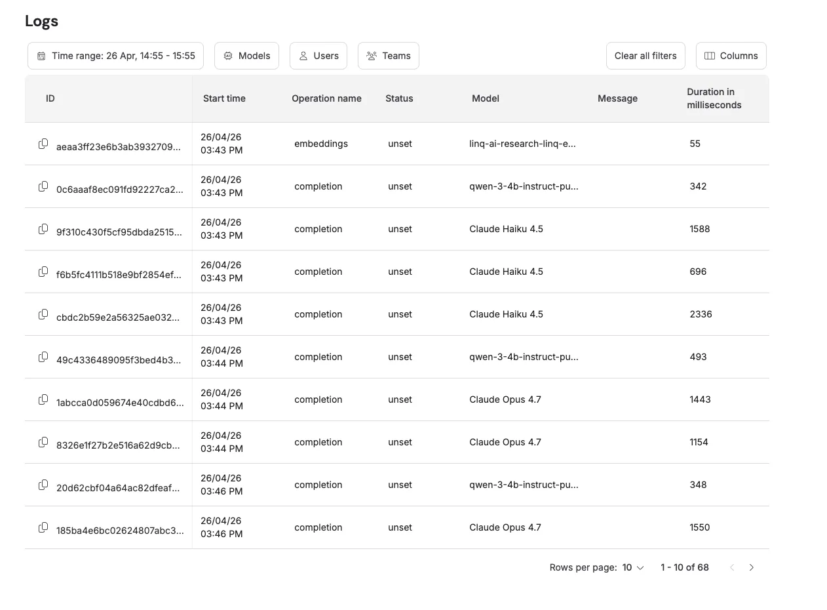Viewport: 827px width, 610px height.
Task: Copy ID of log f6b5fc4111b518e9bf2854ef
Action: coord(43,272)
